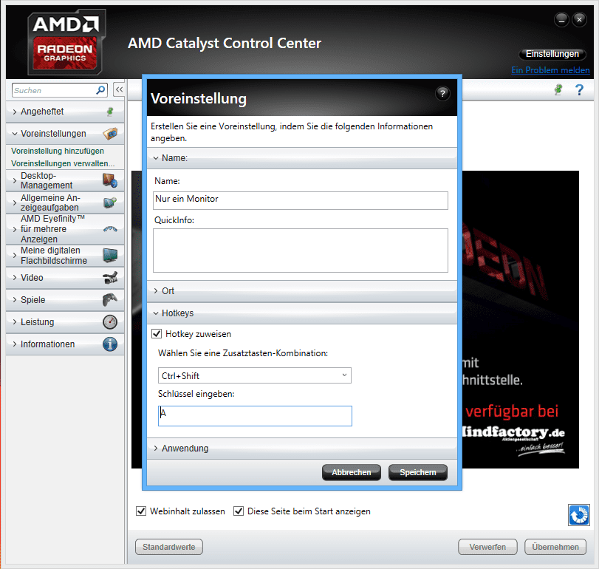Screen dimensions: 599x569
Task: Toggle Webinhalt zulassen checkbox
Action: point(141,511)
